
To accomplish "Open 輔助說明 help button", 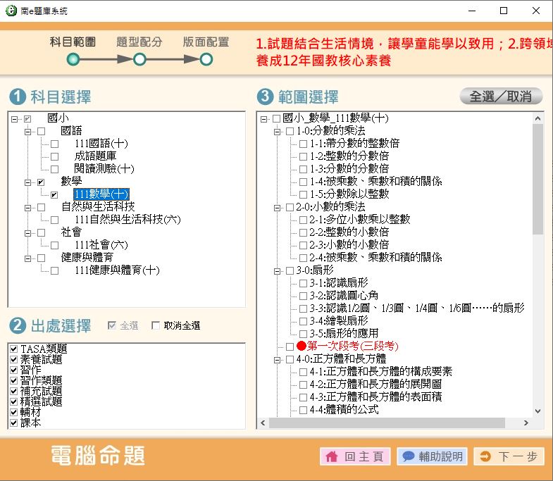I will point(433,456).
